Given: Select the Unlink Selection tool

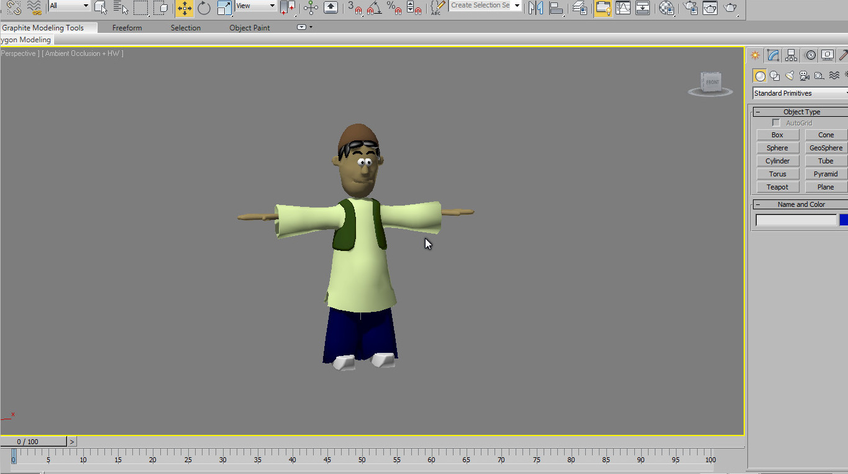Looking at the screenshot, I should point(14,7).
